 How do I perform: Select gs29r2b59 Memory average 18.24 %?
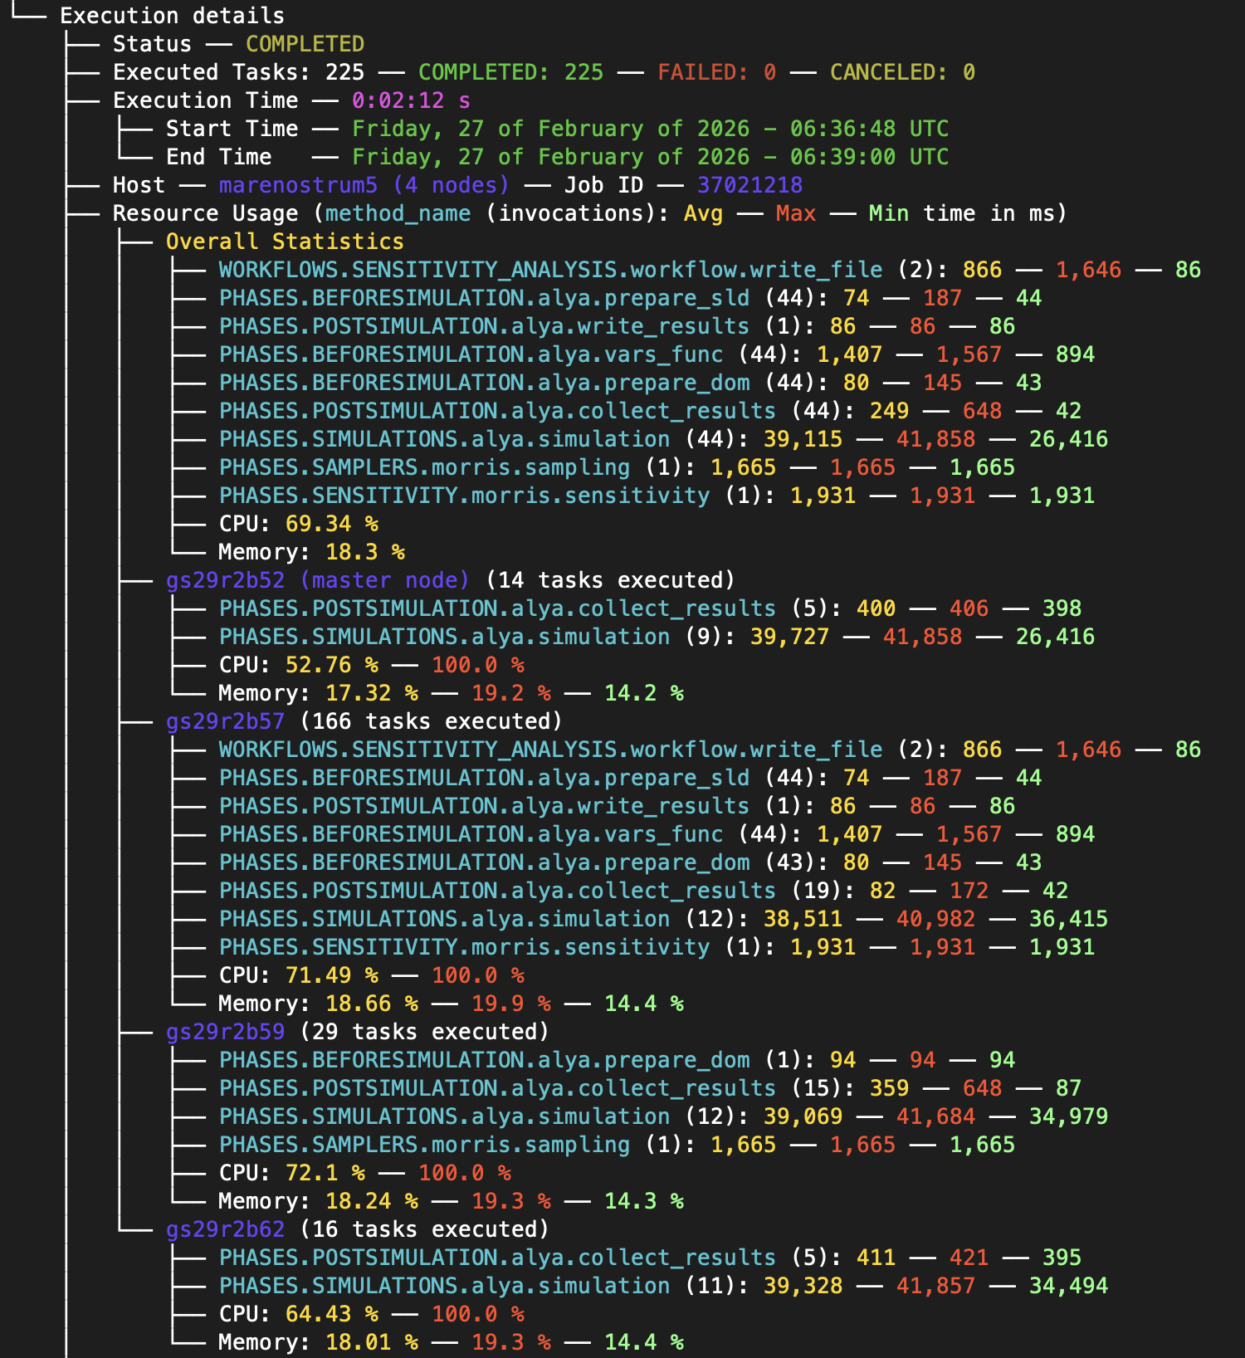pyautogui.click(x=371, y=1201)
